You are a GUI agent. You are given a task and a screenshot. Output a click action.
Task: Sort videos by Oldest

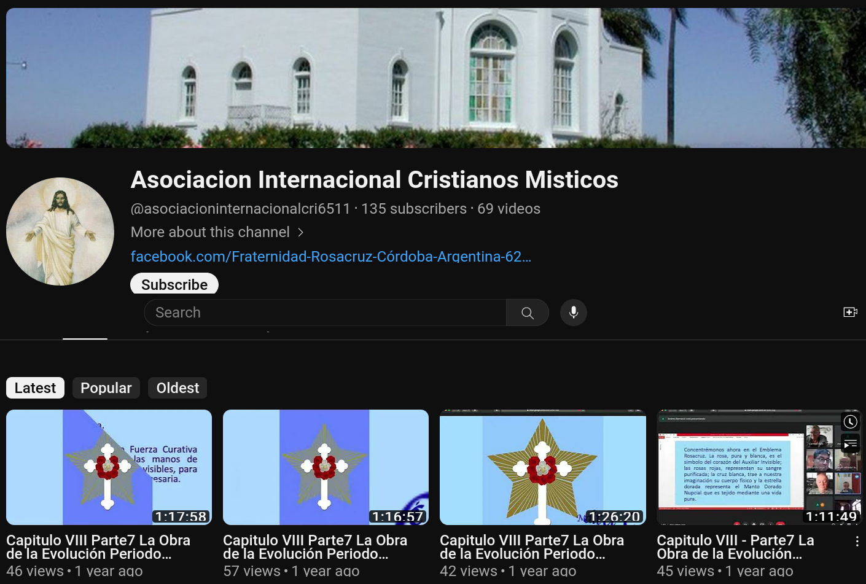point(177,388)
